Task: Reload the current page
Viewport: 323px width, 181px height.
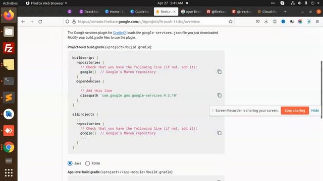Action: (x=40, y=22)
